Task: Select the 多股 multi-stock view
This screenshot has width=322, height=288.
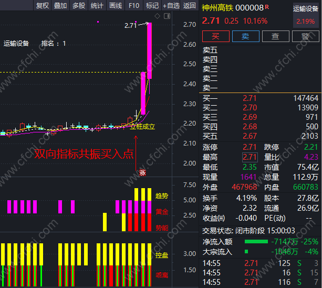Action: [79, 5]
